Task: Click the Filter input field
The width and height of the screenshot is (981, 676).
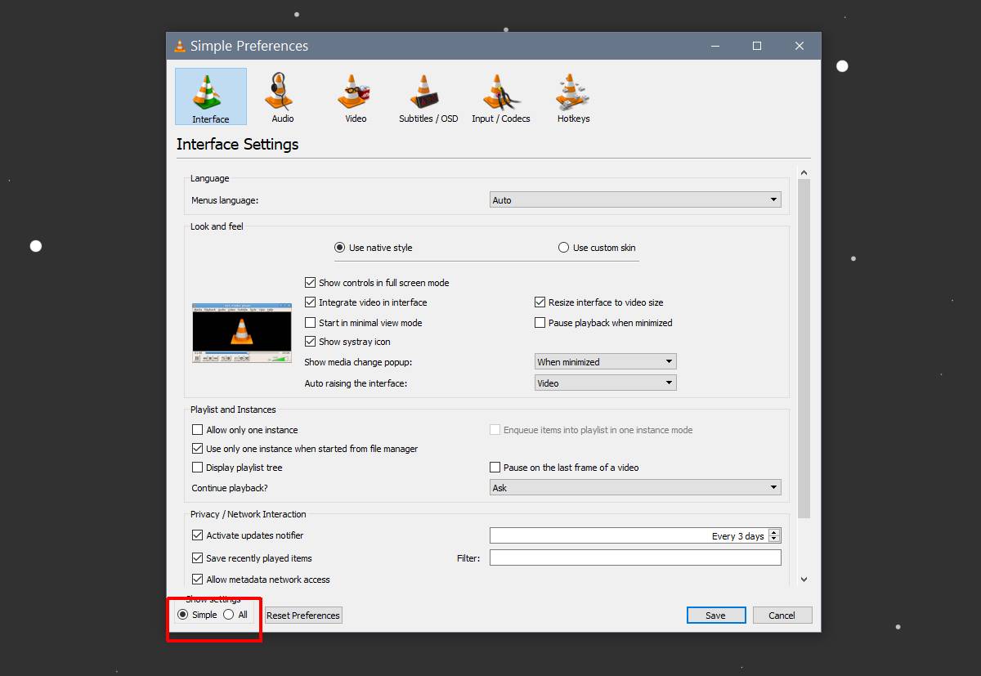Action: click(x=634, y=557)
